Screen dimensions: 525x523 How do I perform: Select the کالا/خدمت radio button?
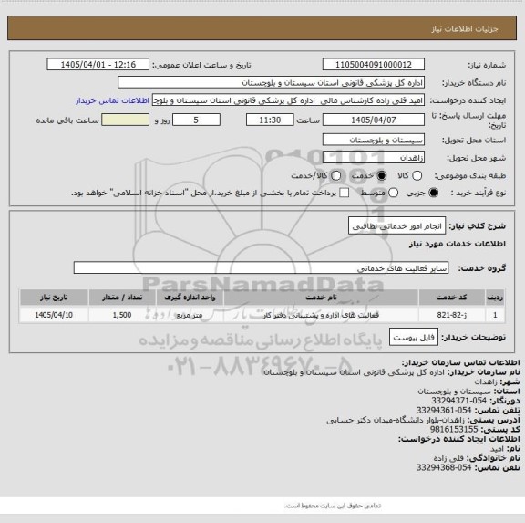tap(335, 175)
